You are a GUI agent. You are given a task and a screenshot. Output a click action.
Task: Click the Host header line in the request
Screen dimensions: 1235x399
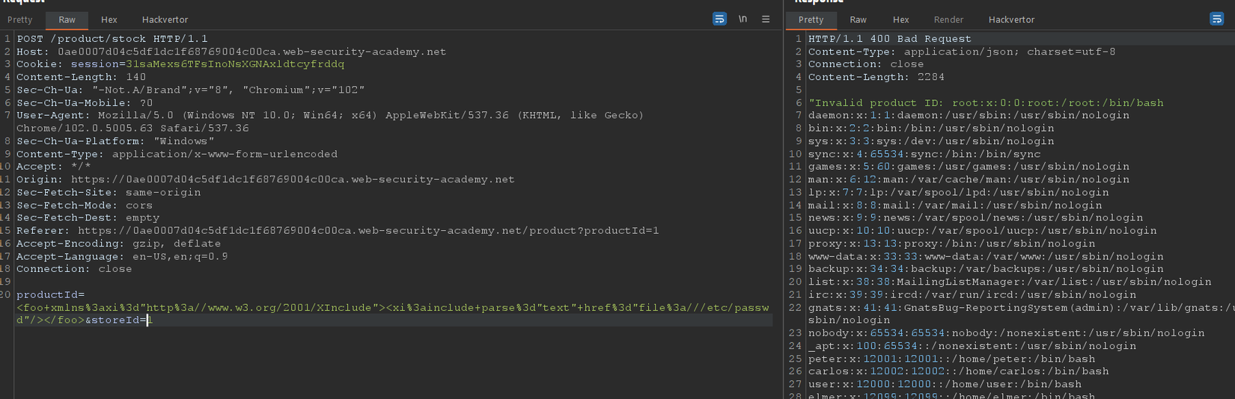point(231,52)
